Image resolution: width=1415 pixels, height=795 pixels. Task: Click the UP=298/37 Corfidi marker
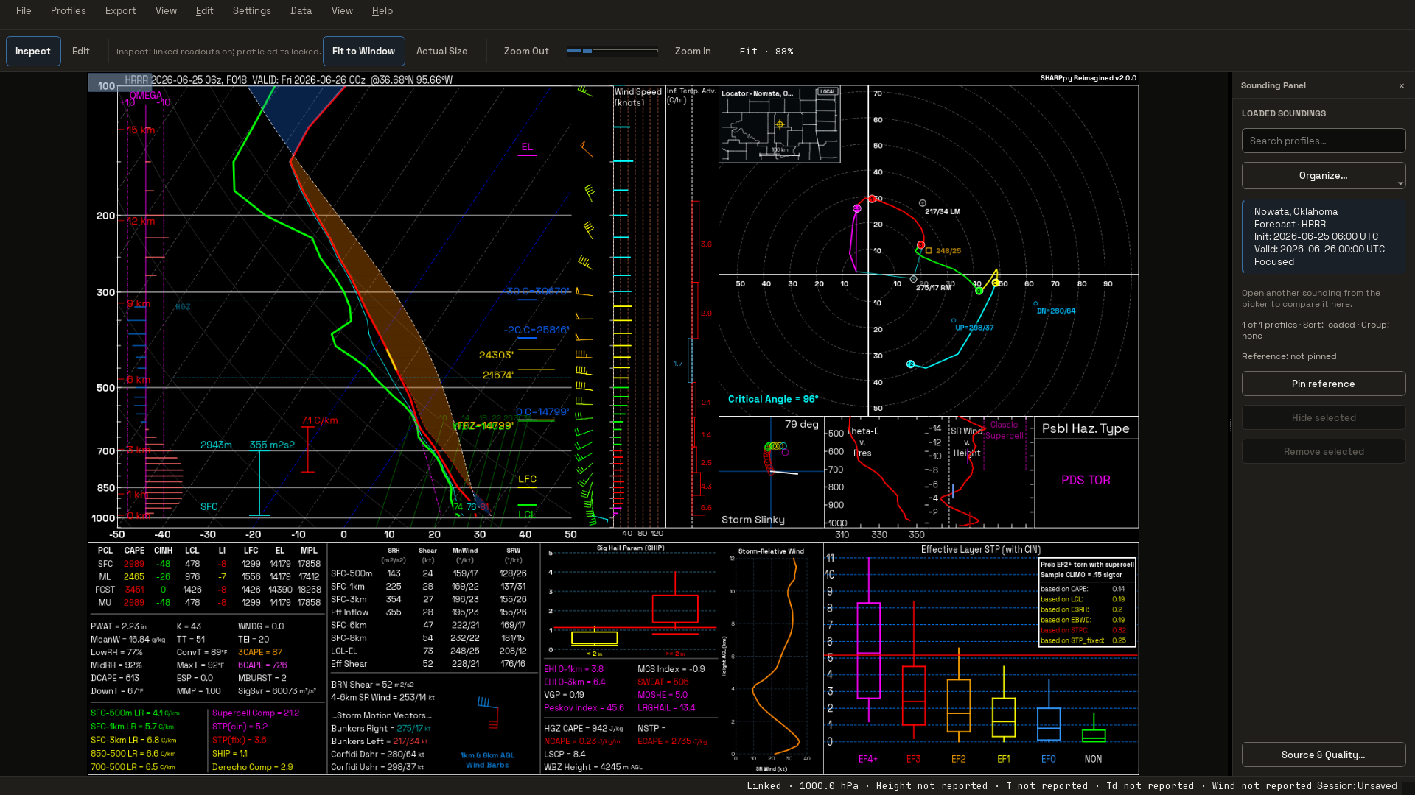tap(954, 320)
